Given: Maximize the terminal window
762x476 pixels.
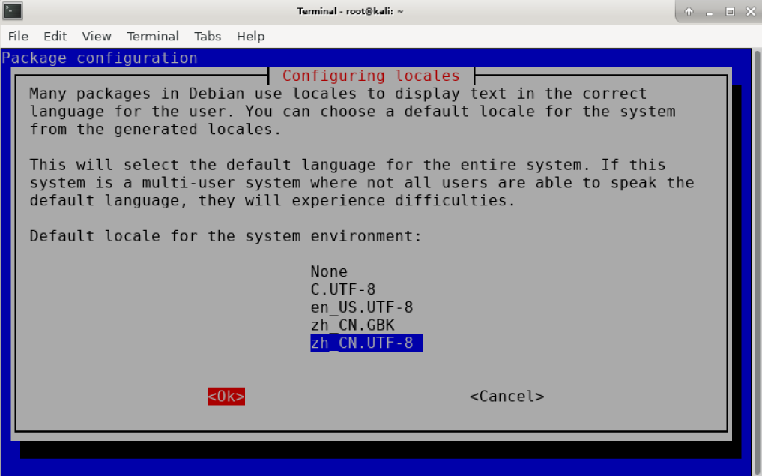Looking at the screenshot, I should (x=729, y=11).
